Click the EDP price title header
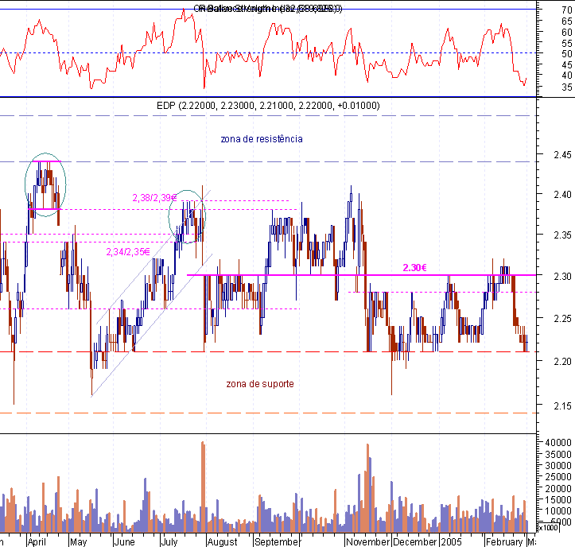This screenshot has width=575, height=547. click(268, 106)
